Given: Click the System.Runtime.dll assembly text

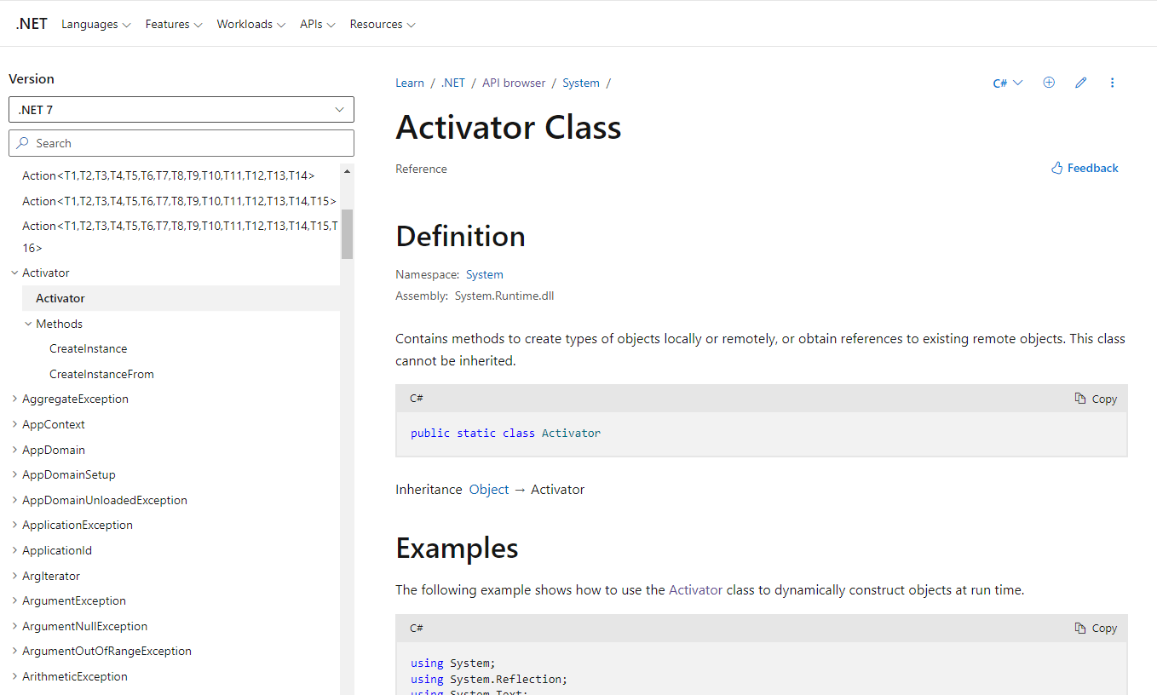Looking at the screenshot, I should click(504, 296).
